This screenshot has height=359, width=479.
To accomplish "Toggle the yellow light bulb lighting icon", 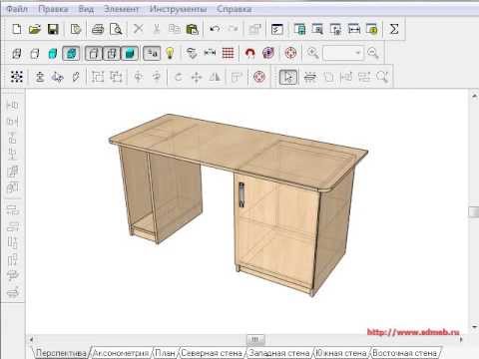I will (170, 53).
